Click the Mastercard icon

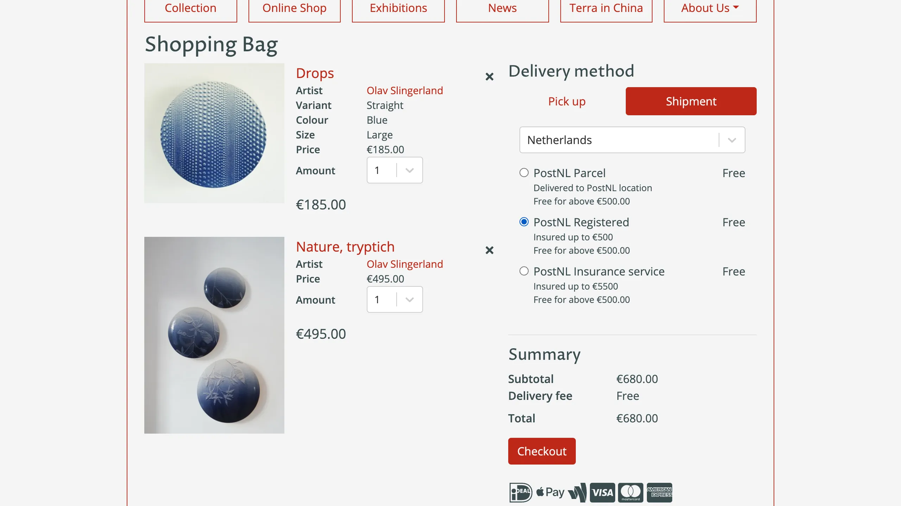[x=630, y=492]
